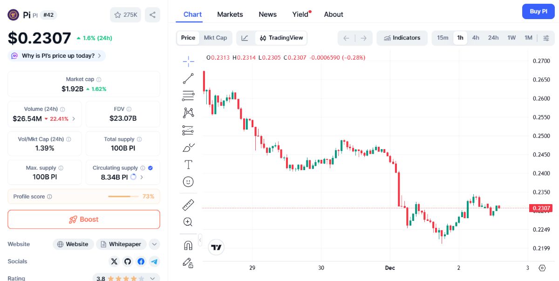This screenshot has width=559, height=281.
Task: Set interval to 24h
Action: [x=493, y=38]
